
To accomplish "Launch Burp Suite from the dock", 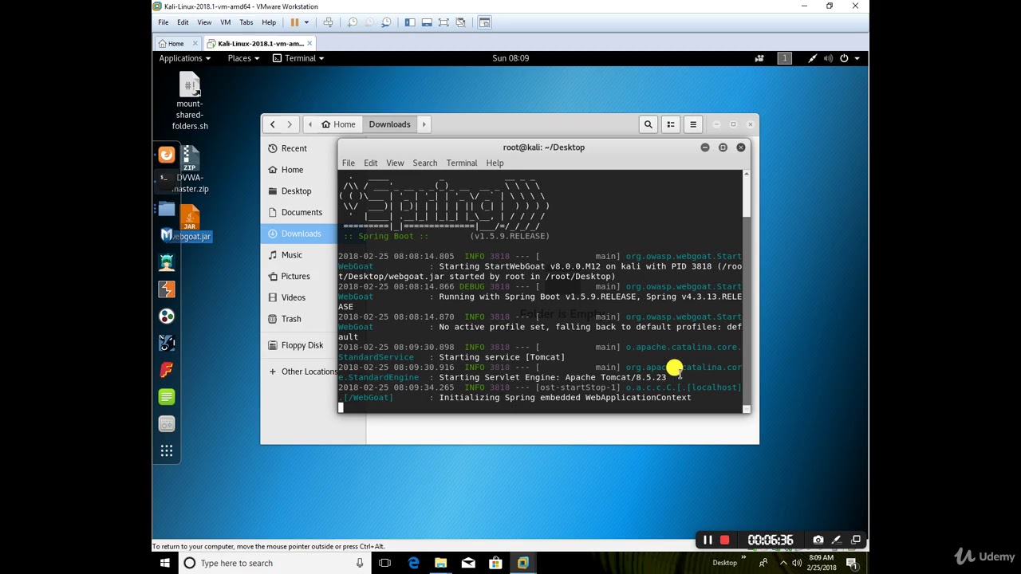I will 167,289.
